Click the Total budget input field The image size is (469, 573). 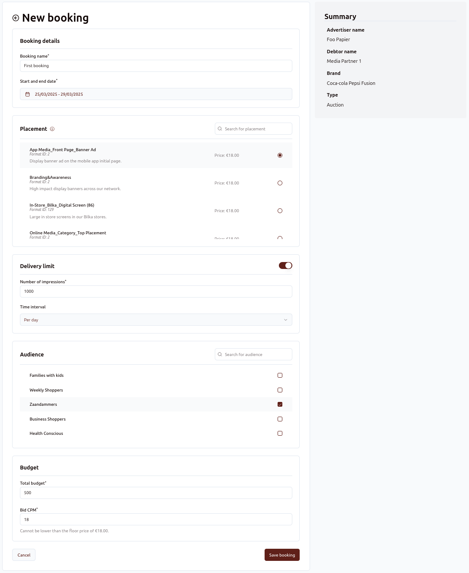click(156, 493)
